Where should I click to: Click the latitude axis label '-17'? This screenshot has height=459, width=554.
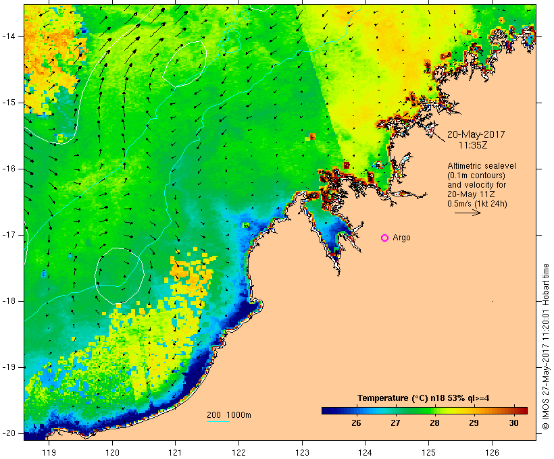[9, 235]
